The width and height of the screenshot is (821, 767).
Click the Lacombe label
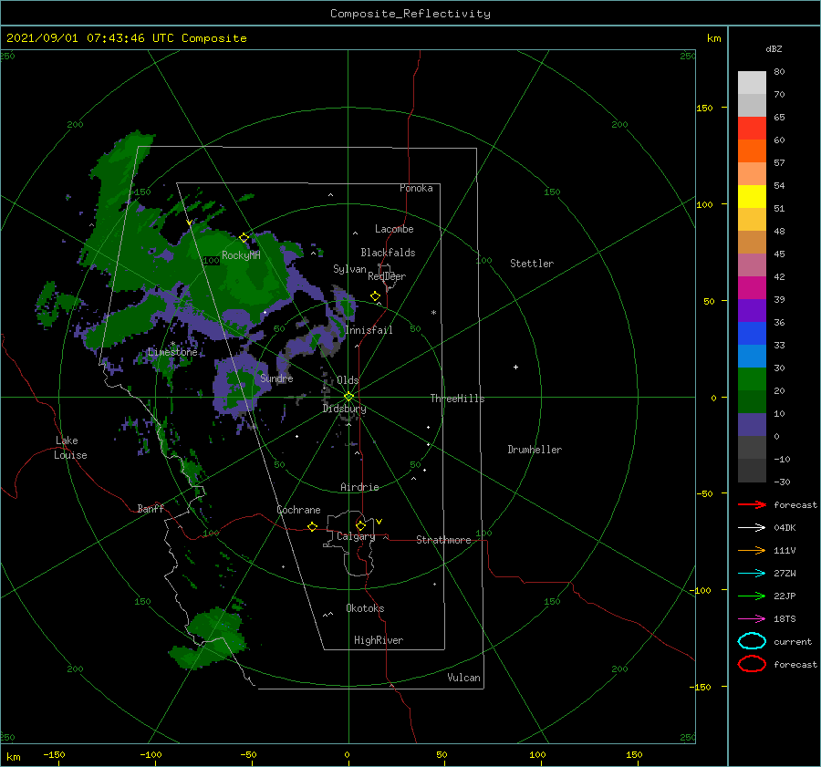tap(394, 229)
